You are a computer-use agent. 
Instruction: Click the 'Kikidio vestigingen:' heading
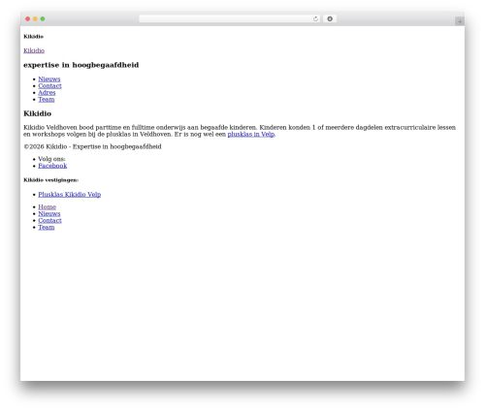[51, 180]
